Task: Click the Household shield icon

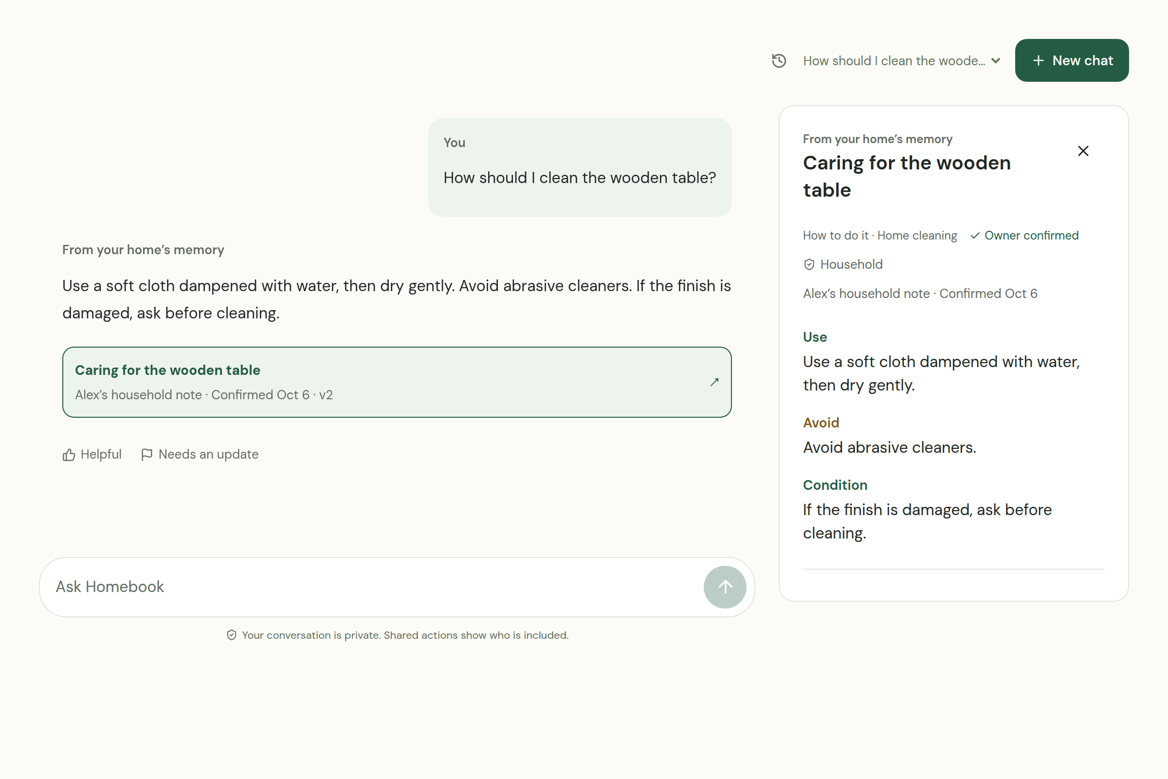Action: pos(809,264)
